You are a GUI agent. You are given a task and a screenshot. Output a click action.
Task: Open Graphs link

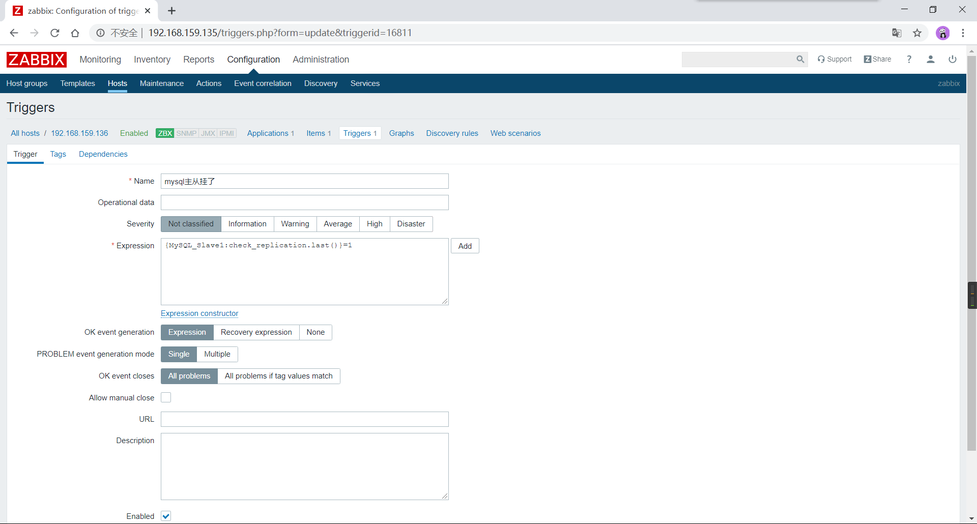pyautogui.click(x=401, y=133)
